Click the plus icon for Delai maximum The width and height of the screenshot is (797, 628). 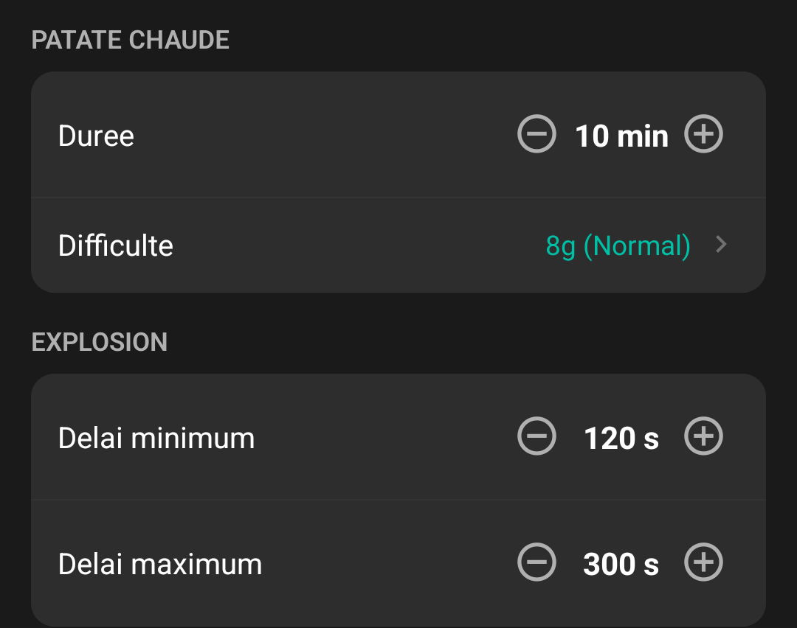click(704, 563)
